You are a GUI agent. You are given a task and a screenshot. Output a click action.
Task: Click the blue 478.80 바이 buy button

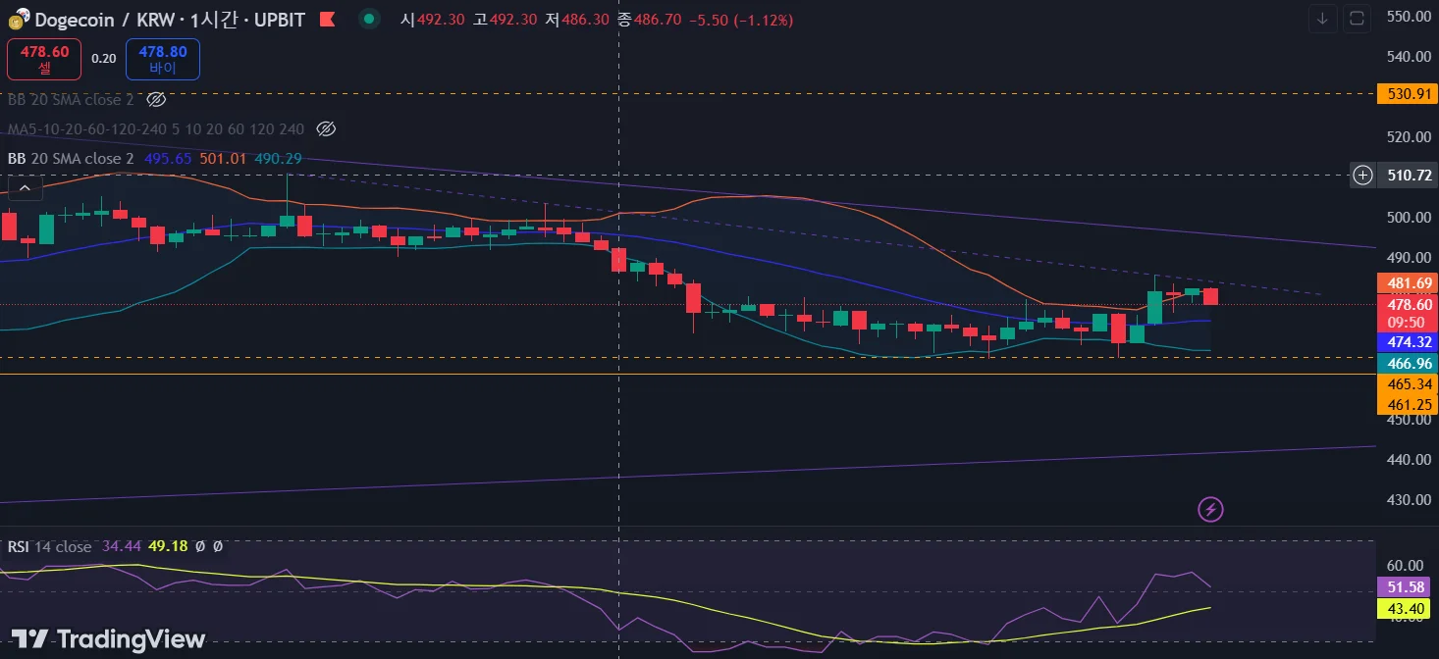tap(163, 59)
